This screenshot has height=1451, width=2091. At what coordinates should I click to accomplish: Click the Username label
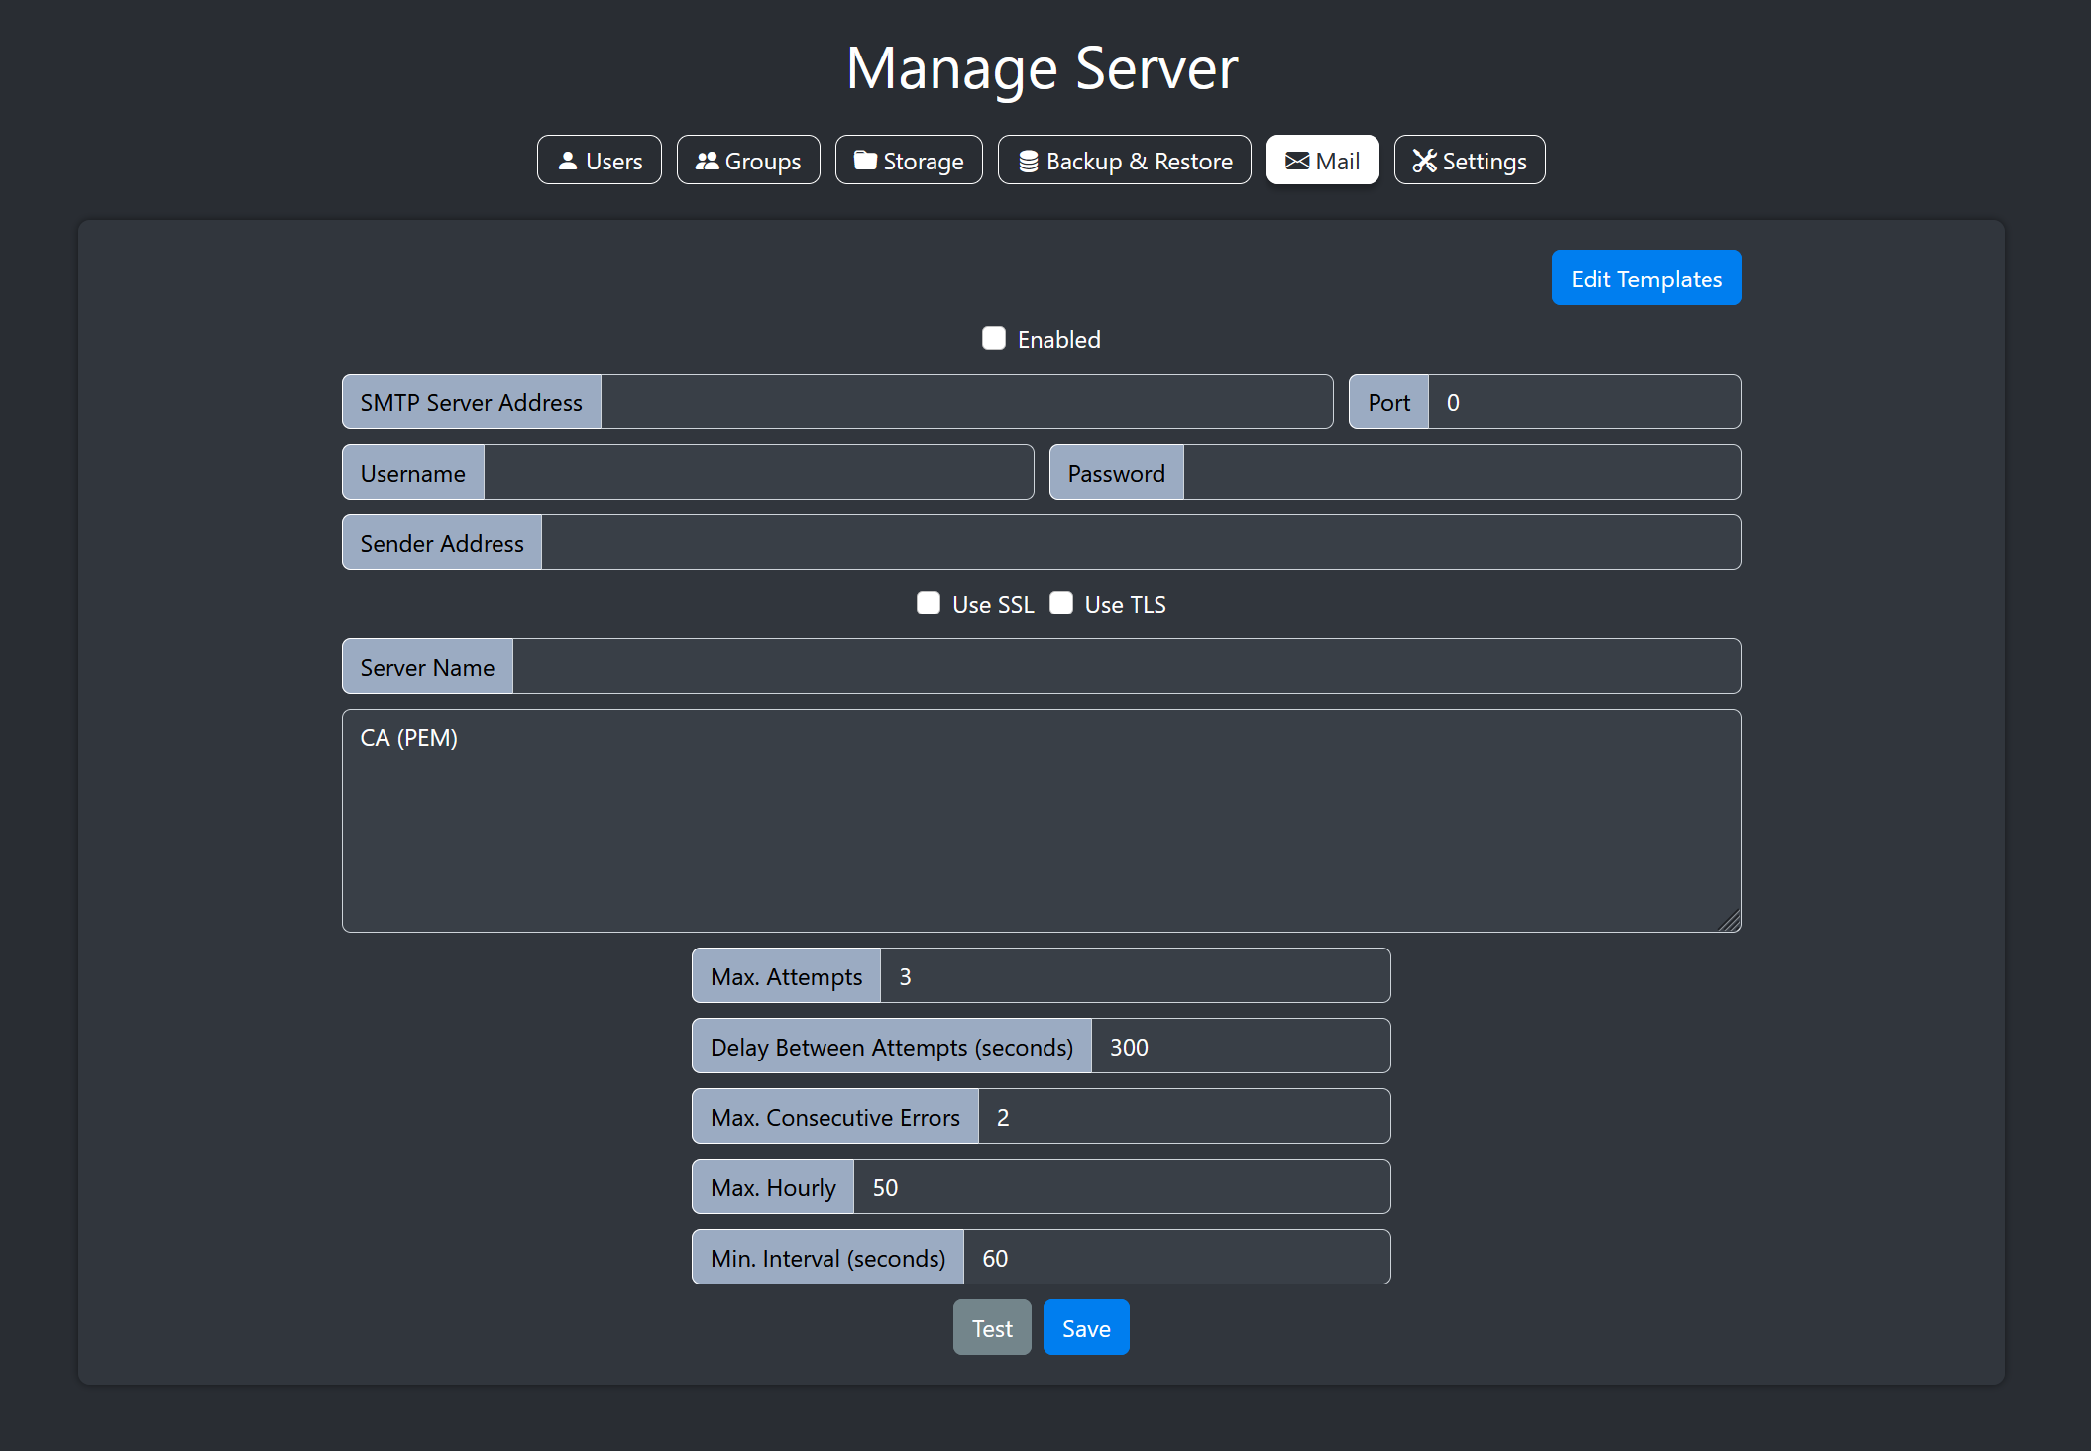click(x=413, y=473)
